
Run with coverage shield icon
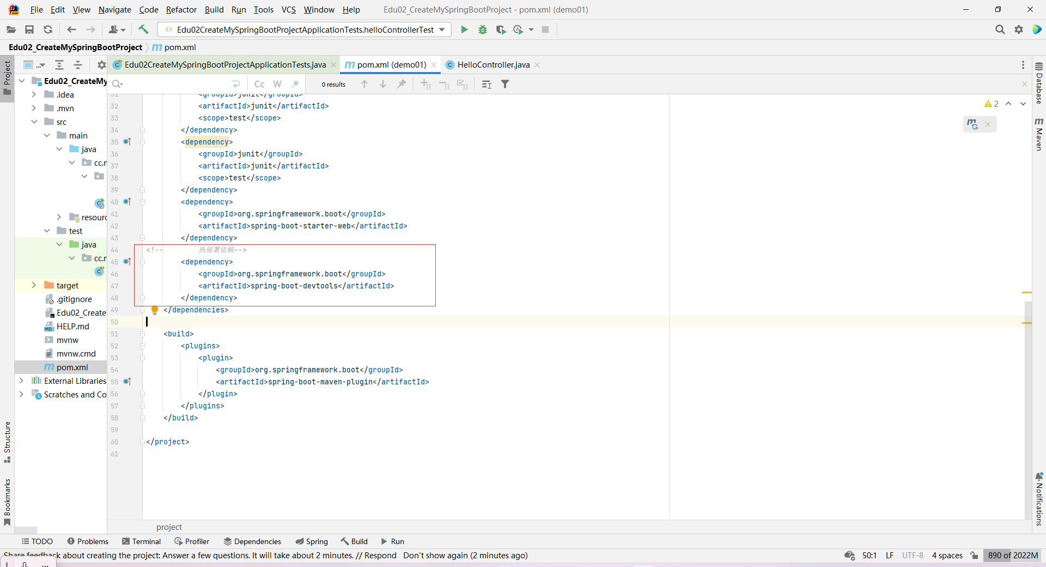pyautogui.click(x=501, y=29)
